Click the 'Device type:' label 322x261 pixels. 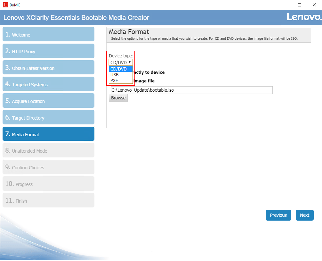[x=121, y=56]
